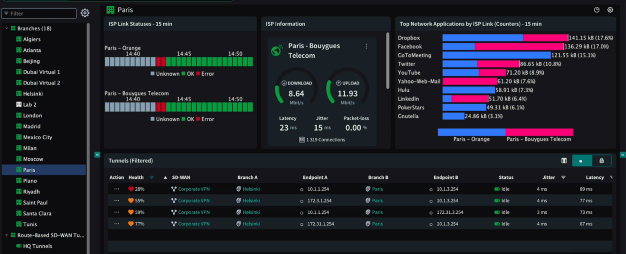Open actions menu for 55% health tunnel
Image resolution: width=626 pixels, height=254 pixels.
point(117,201)
